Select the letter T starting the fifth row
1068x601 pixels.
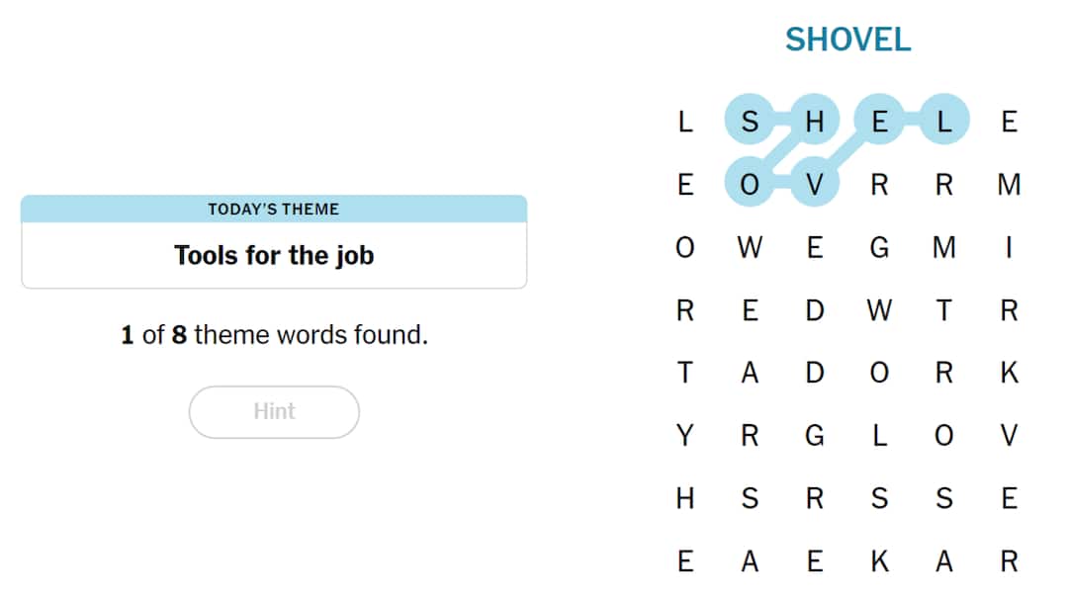click(x=685, y=373)
